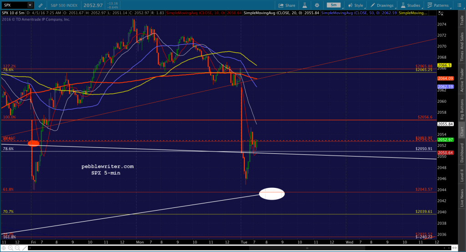Open the Share chart option
This screenshot has height=252, width=466.
pyautogui.click(x=287, y=5)
